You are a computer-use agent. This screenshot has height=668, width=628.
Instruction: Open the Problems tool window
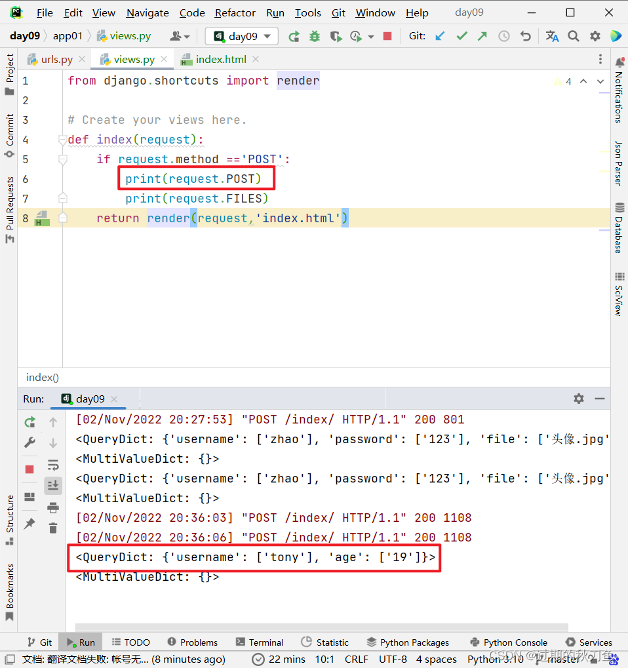click(193, 642)
